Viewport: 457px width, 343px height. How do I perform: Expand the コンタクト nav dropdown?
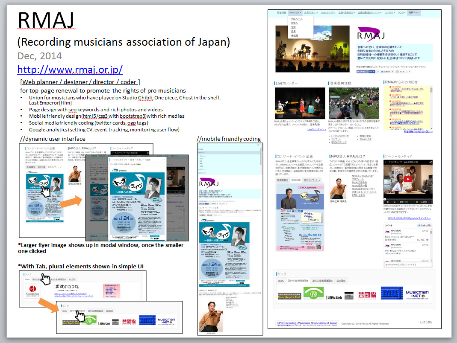(x=390, y=13)
